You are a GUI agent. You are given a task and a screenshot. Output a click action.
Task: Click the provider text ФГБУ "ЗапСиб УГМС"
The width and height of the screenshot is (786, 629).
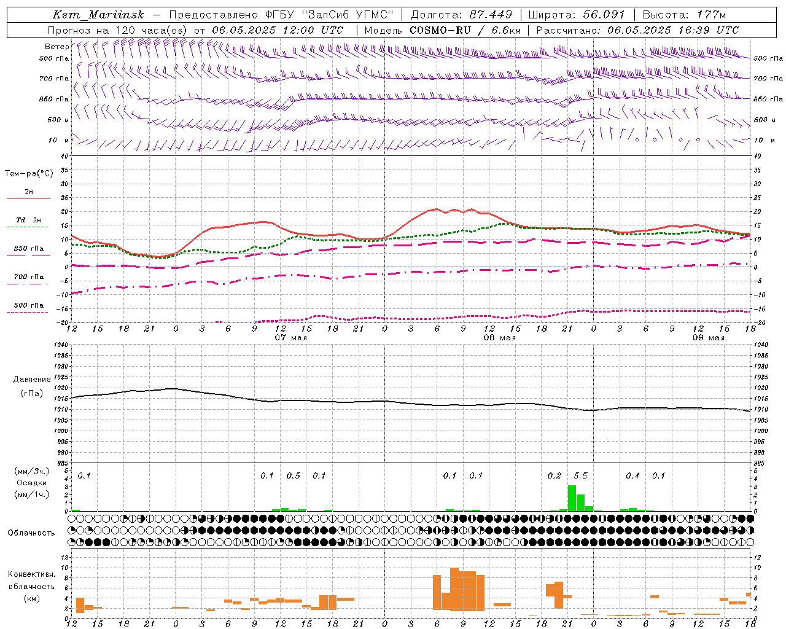click(330, 15)
